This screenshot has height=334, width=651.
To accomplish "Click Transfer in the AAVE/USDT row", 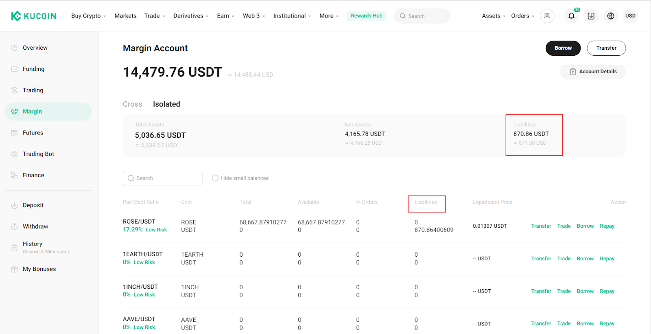I will [541, 323].
